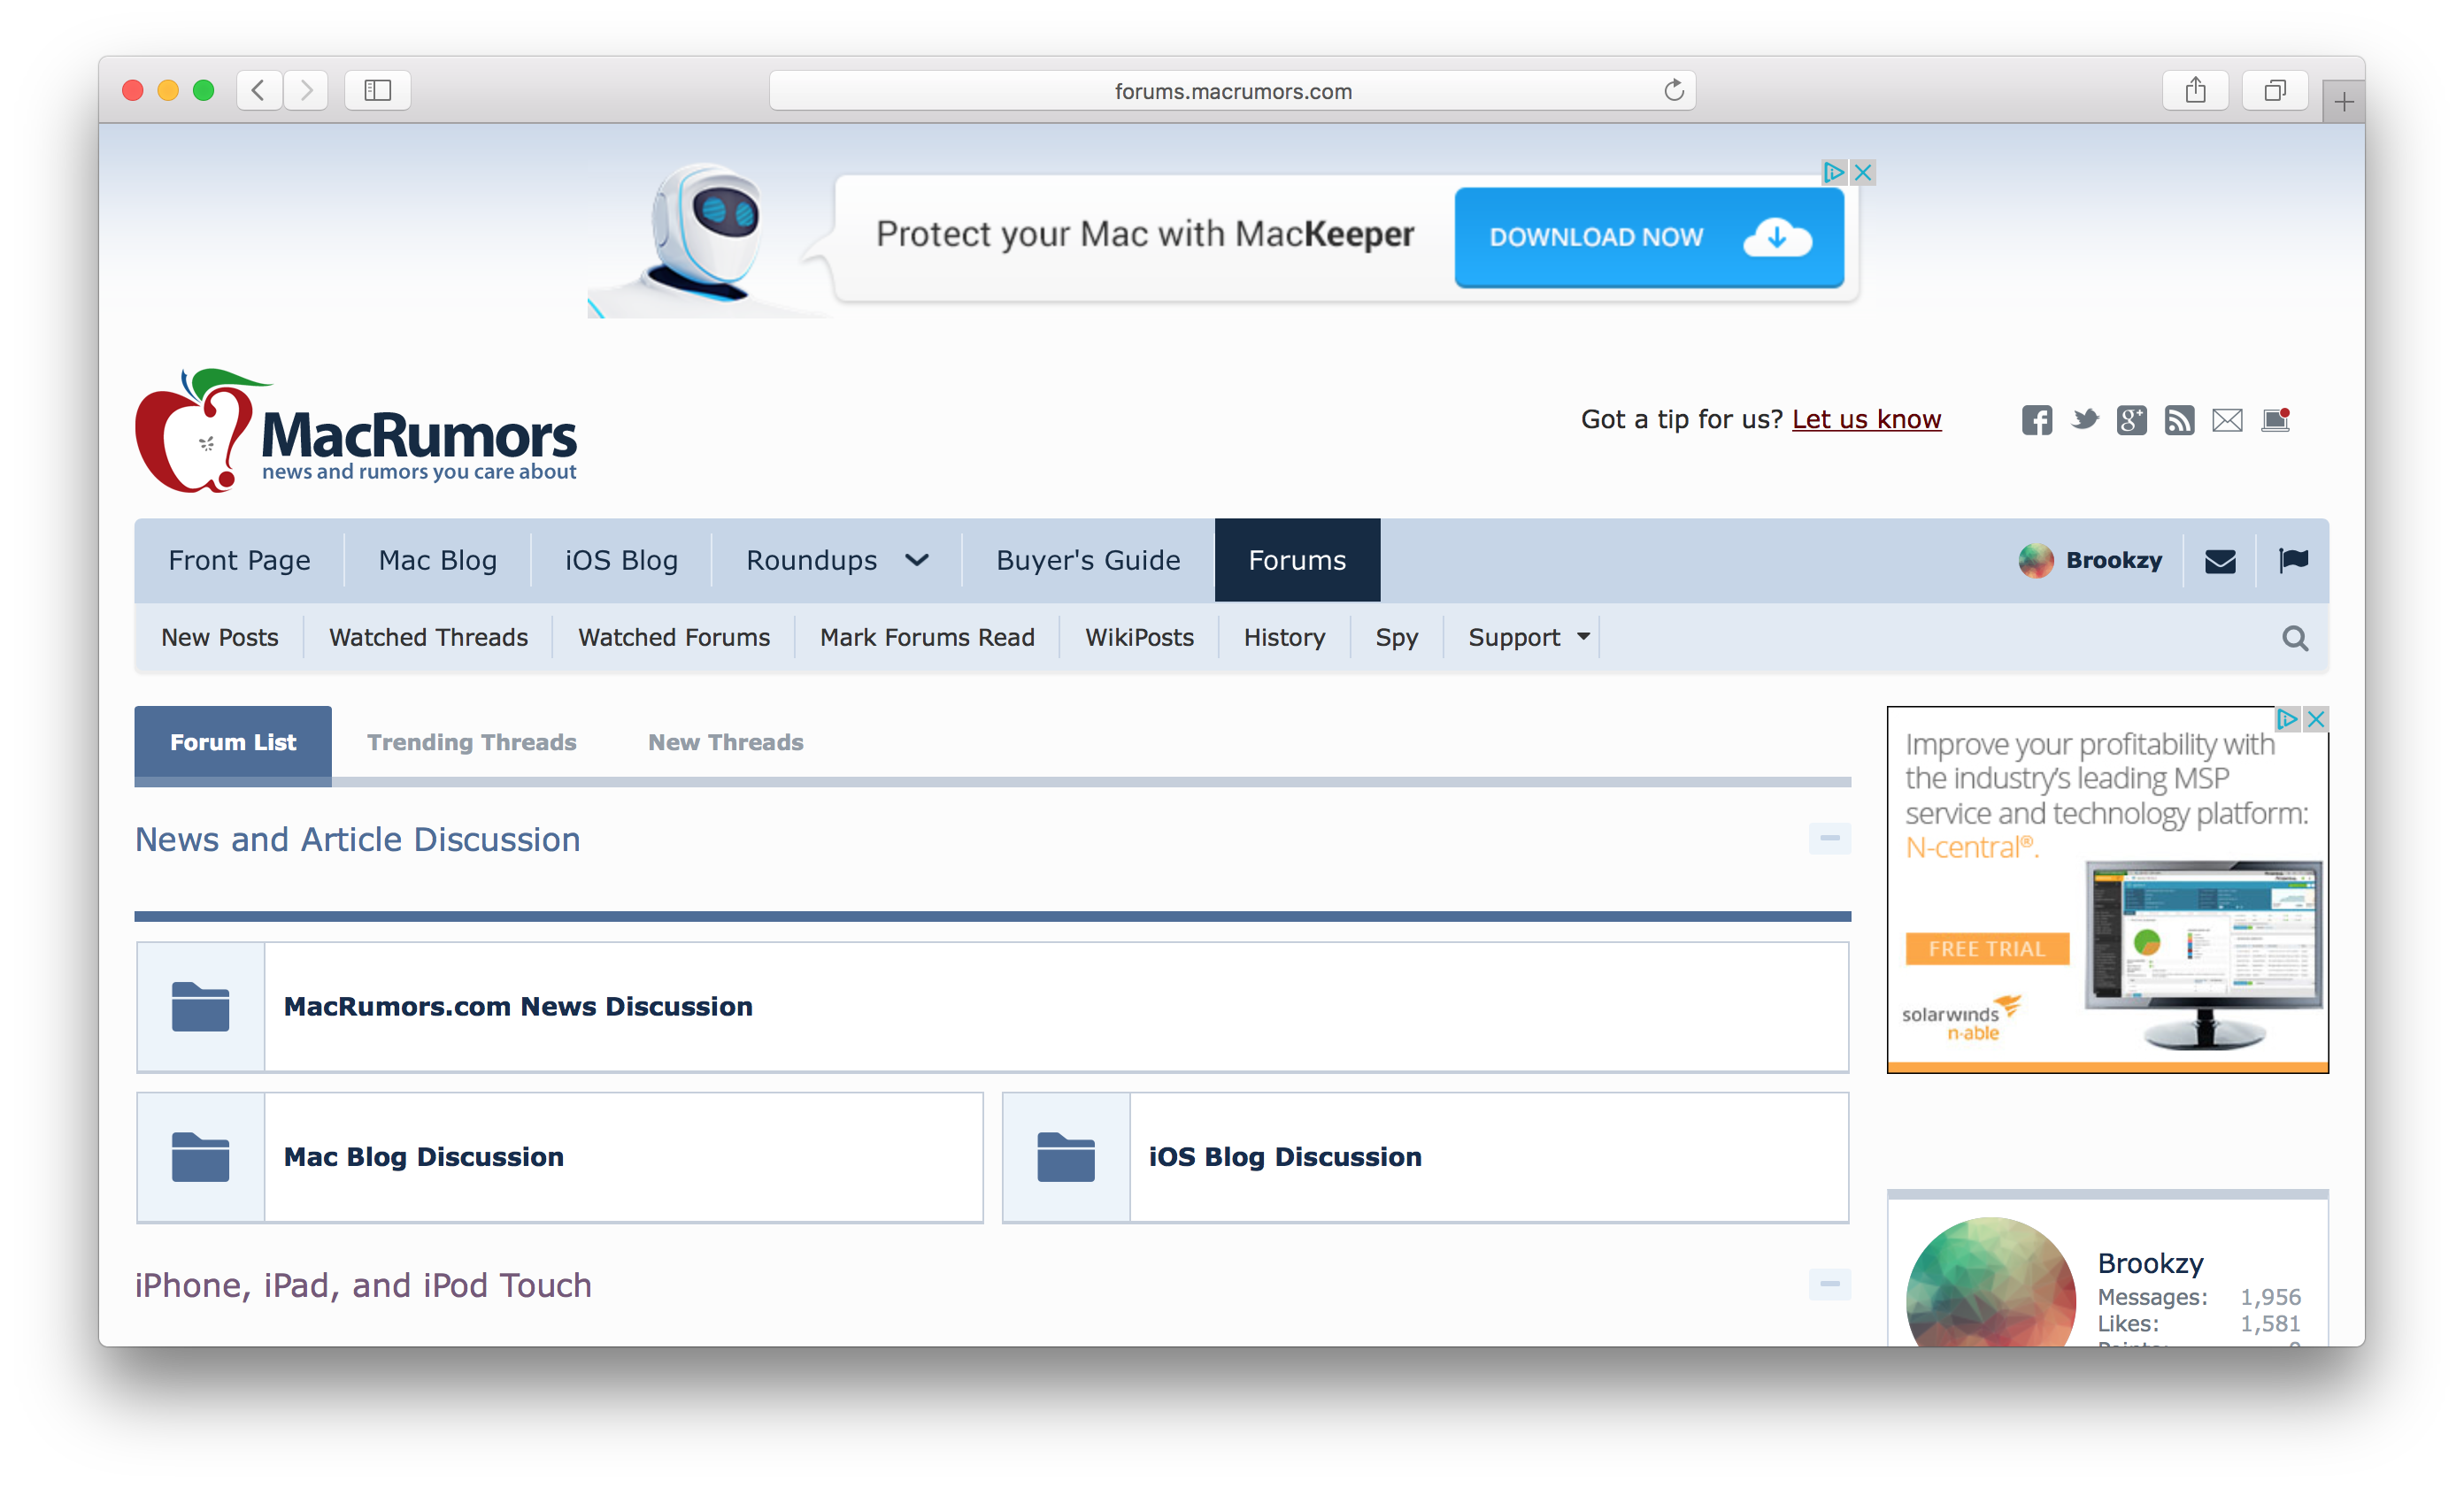The image size is (2464, 1488).
Task: Go back with Safari's back arrow
Action: (x=259, y=91)
